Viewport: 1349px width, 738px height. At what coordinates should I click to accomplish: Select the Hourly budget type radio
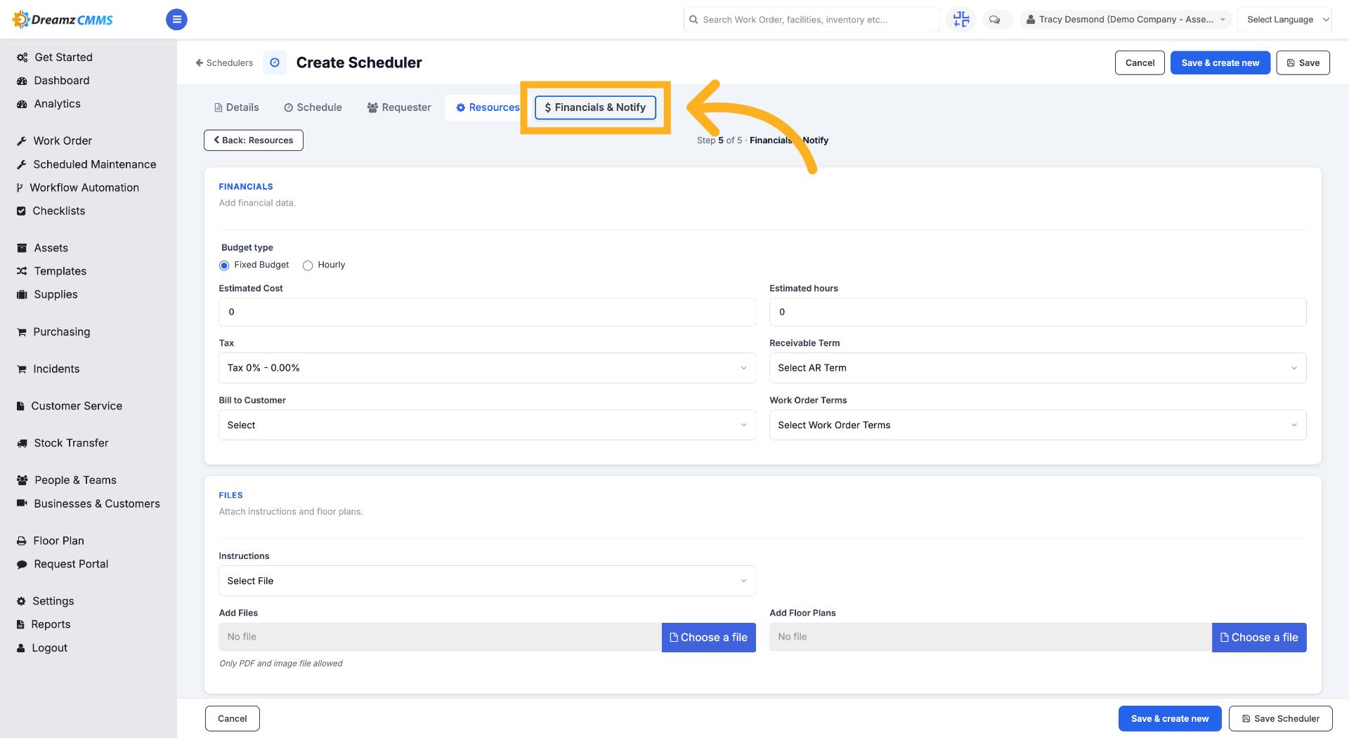pyautogui.click(x=308, y=265)
